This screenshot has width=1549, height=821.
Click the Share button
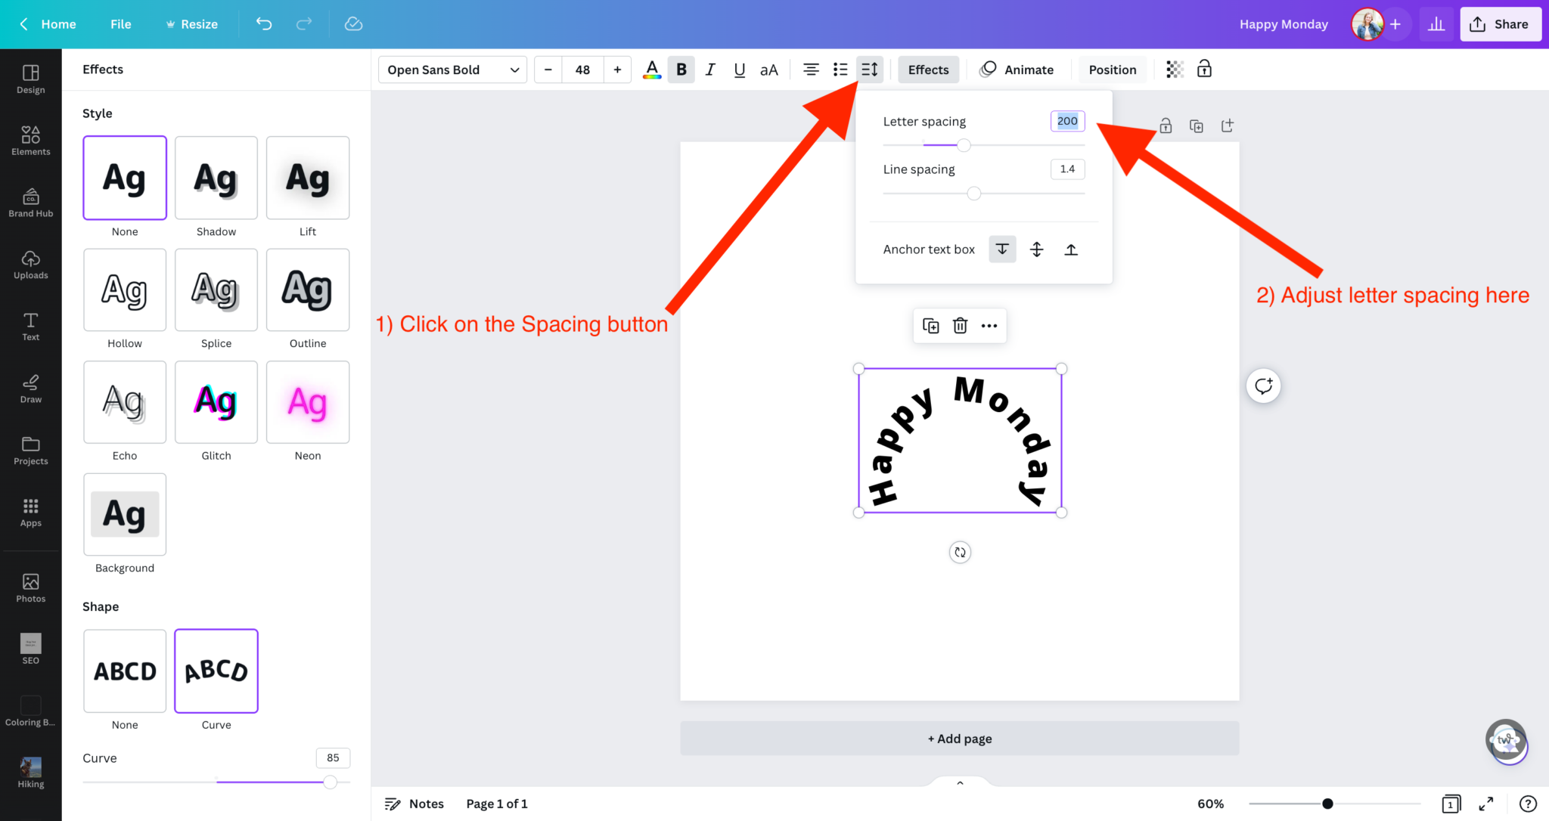(1500, 24)
